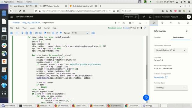Open the File menu of the notebook
The width and height of the screenshot is (192, 108).
click(x=11, y=28)
